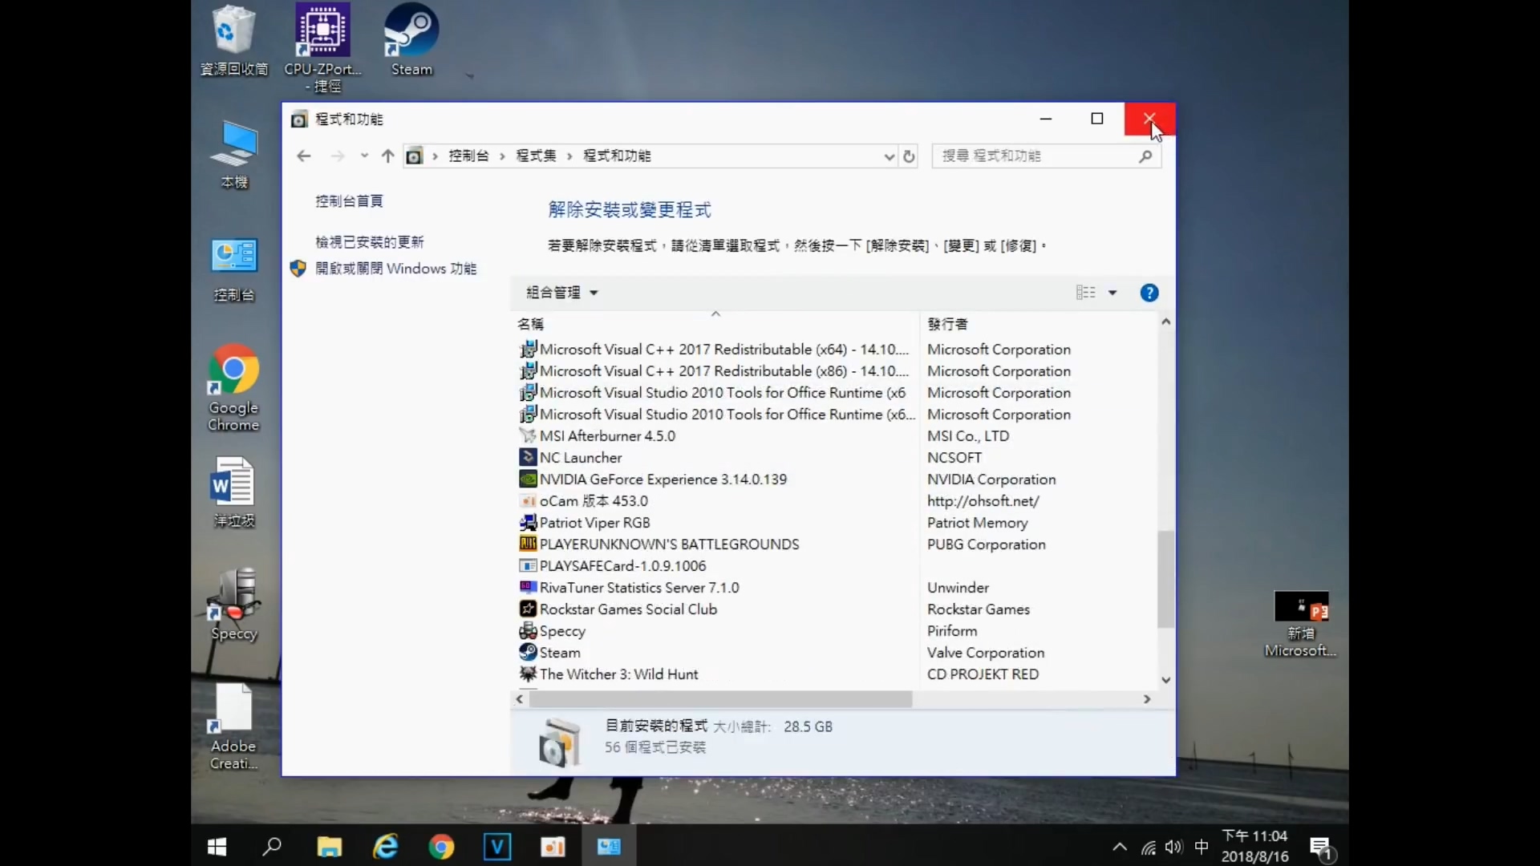Open File Explorer from the taskbar
The height and width of the screenshot is (866, 1540).
pyautogui.click(x=330, y=846)
